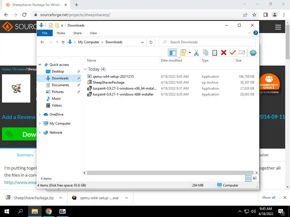Click the horizontal scrollbar in file list
Viewport: 290px width, 217px height.
pyautogui.click(x=170, y=173)
